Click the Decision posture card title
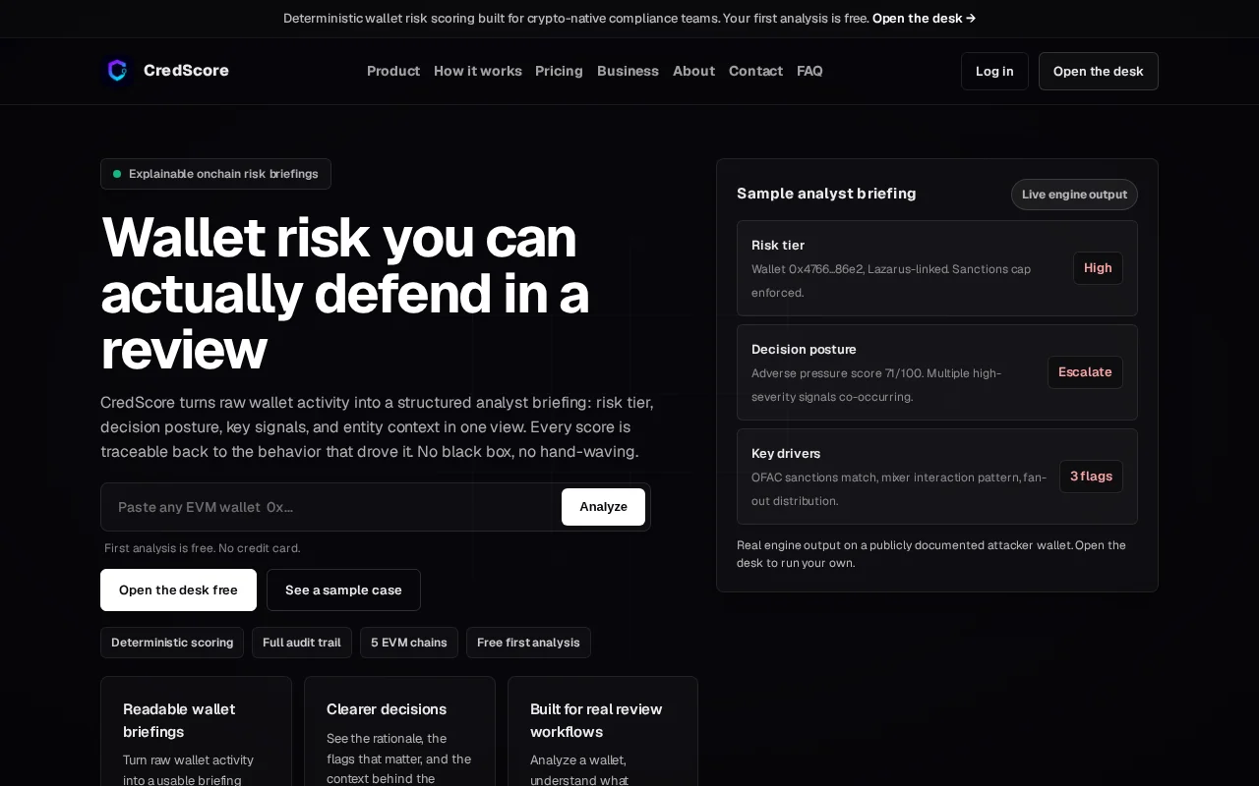1259x786 pixels. [804, 349]
